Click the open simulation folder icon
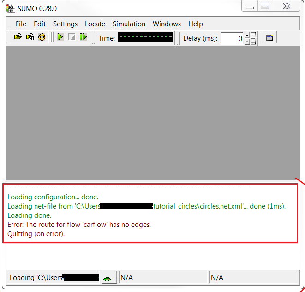 tap(18, 37)
